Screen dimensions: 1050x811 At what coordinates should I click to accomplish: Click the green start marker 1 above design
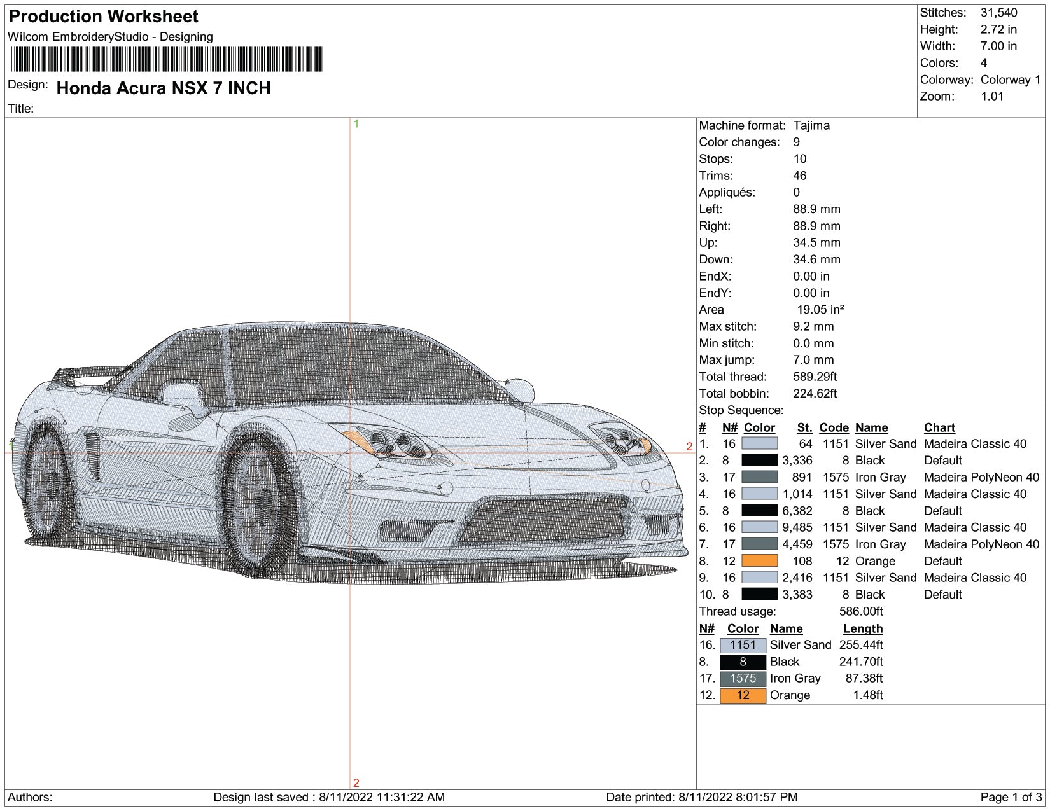(356, 124)
